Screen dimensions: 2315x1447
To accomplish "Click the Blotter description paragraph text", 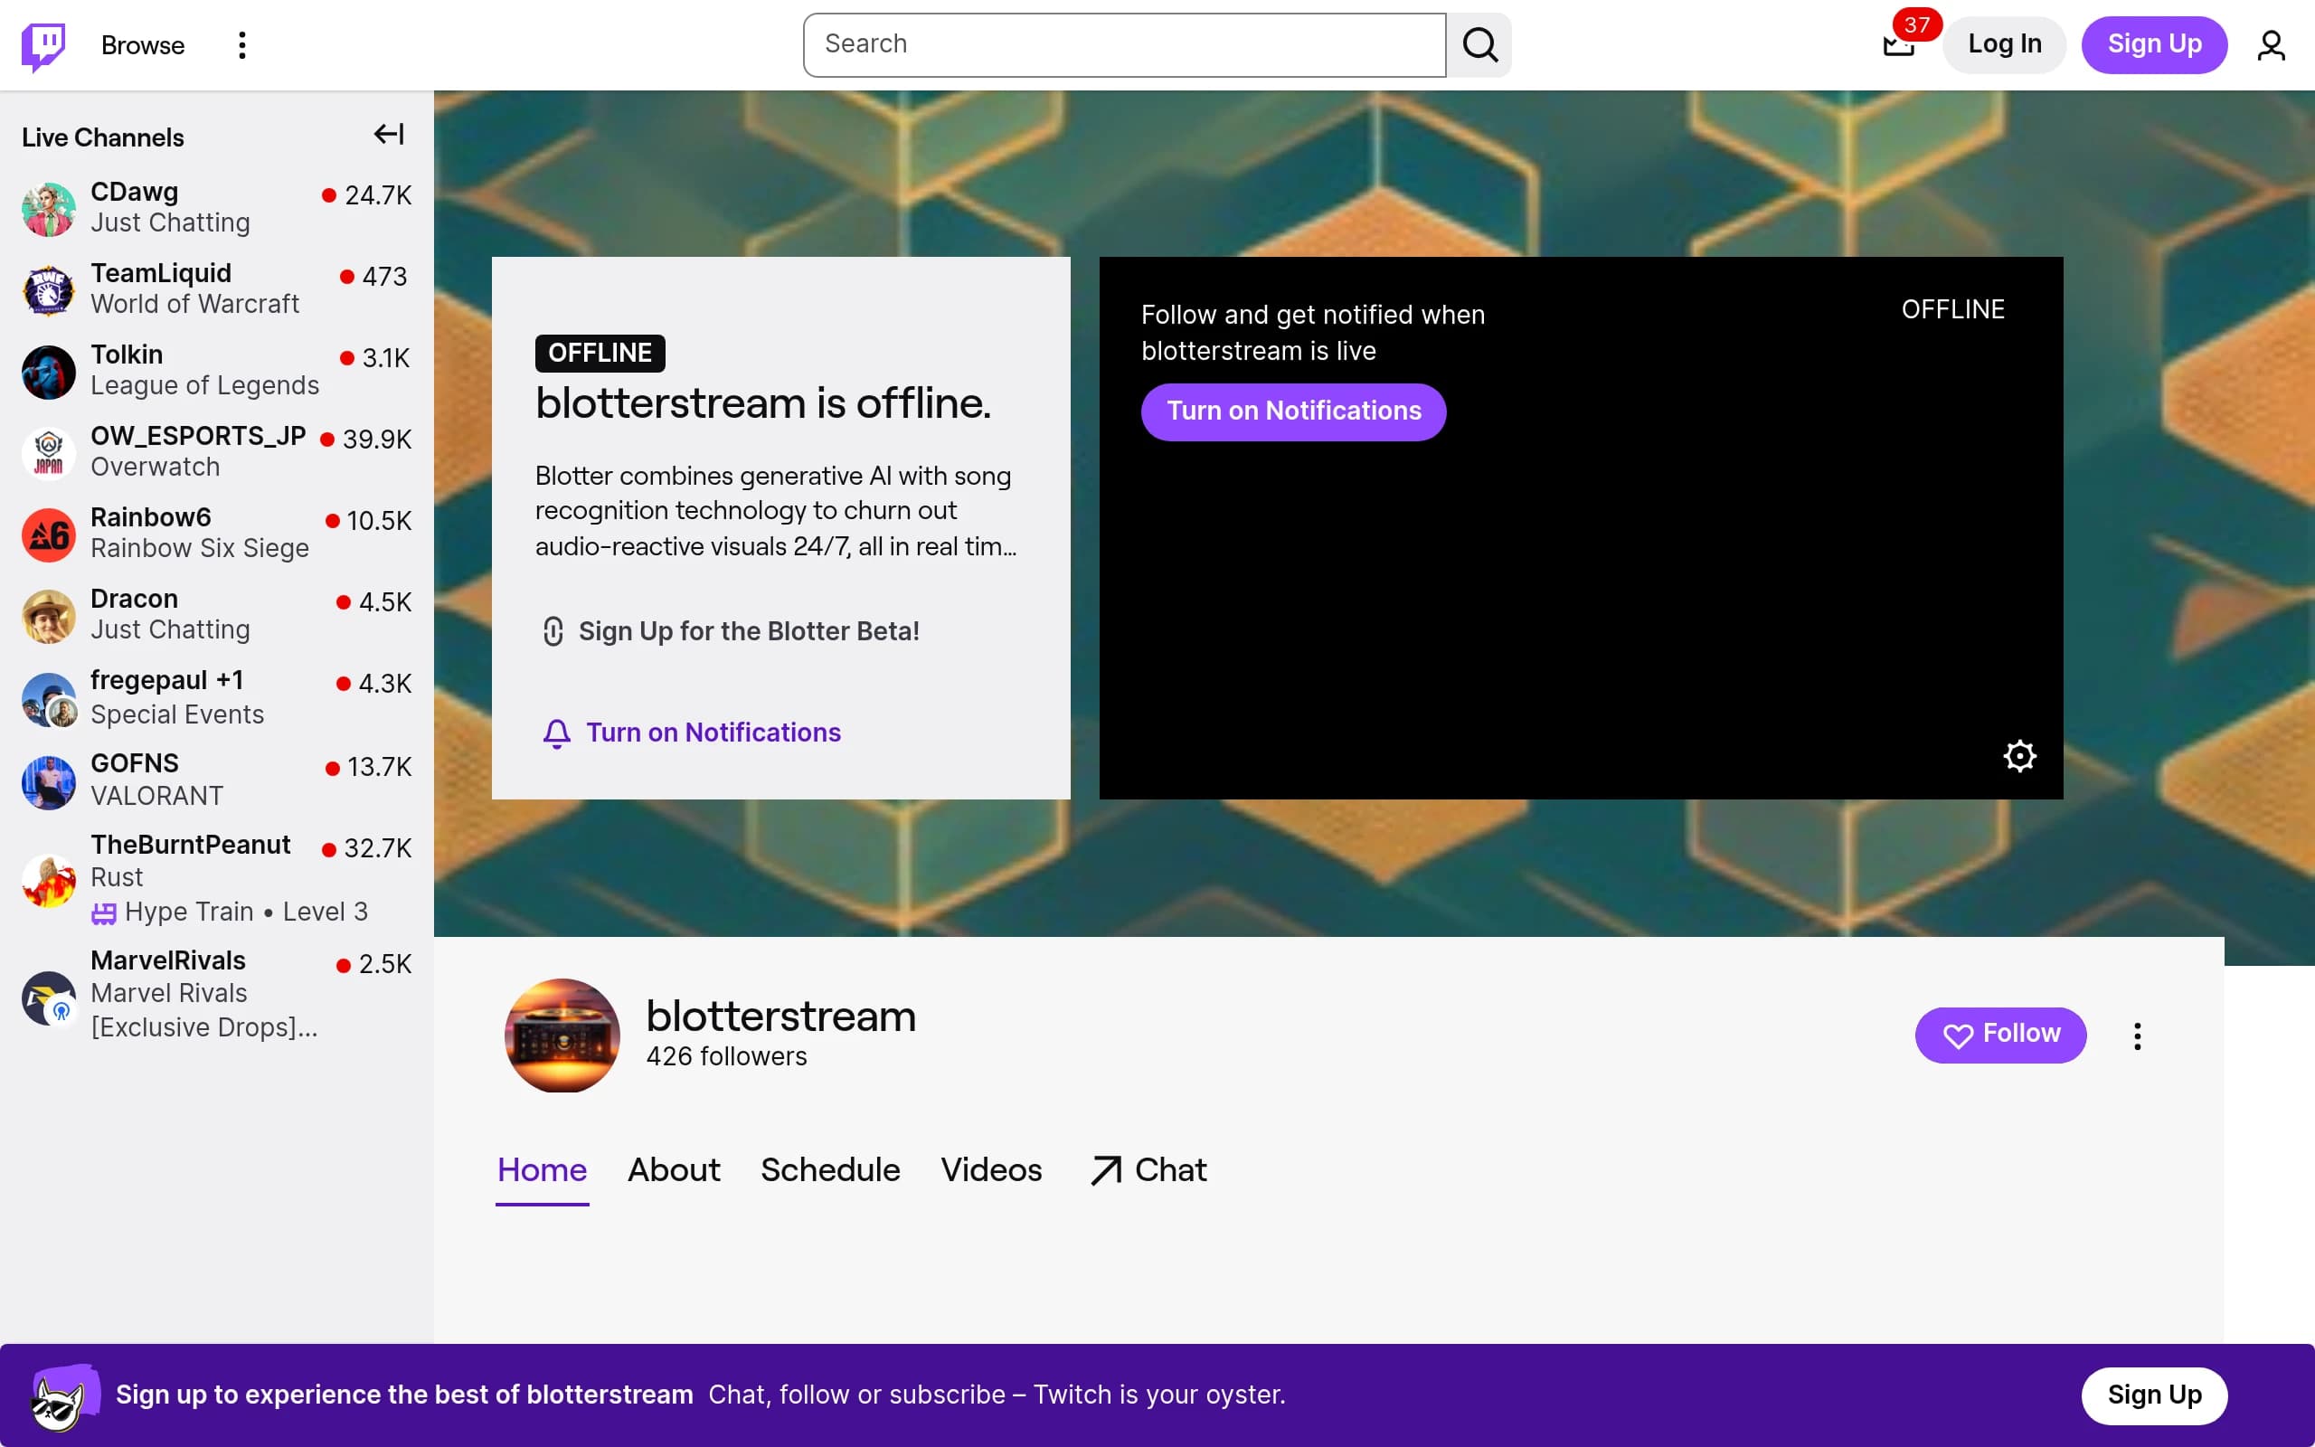I will (x=776, y=511).
